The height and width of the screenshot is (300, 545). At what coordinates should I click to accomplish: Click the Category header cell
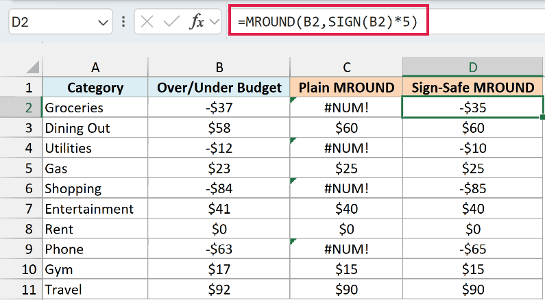tap(95, 88)
